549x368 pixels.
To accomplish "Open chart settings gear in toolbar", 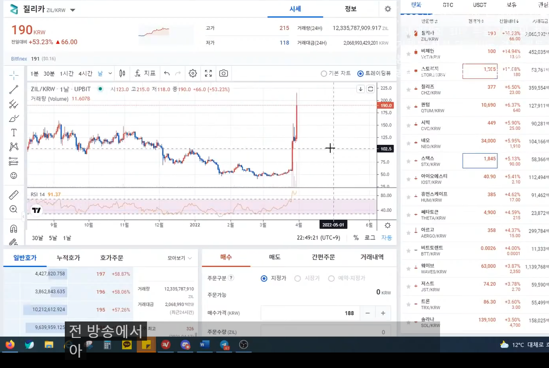I will 193,73.
